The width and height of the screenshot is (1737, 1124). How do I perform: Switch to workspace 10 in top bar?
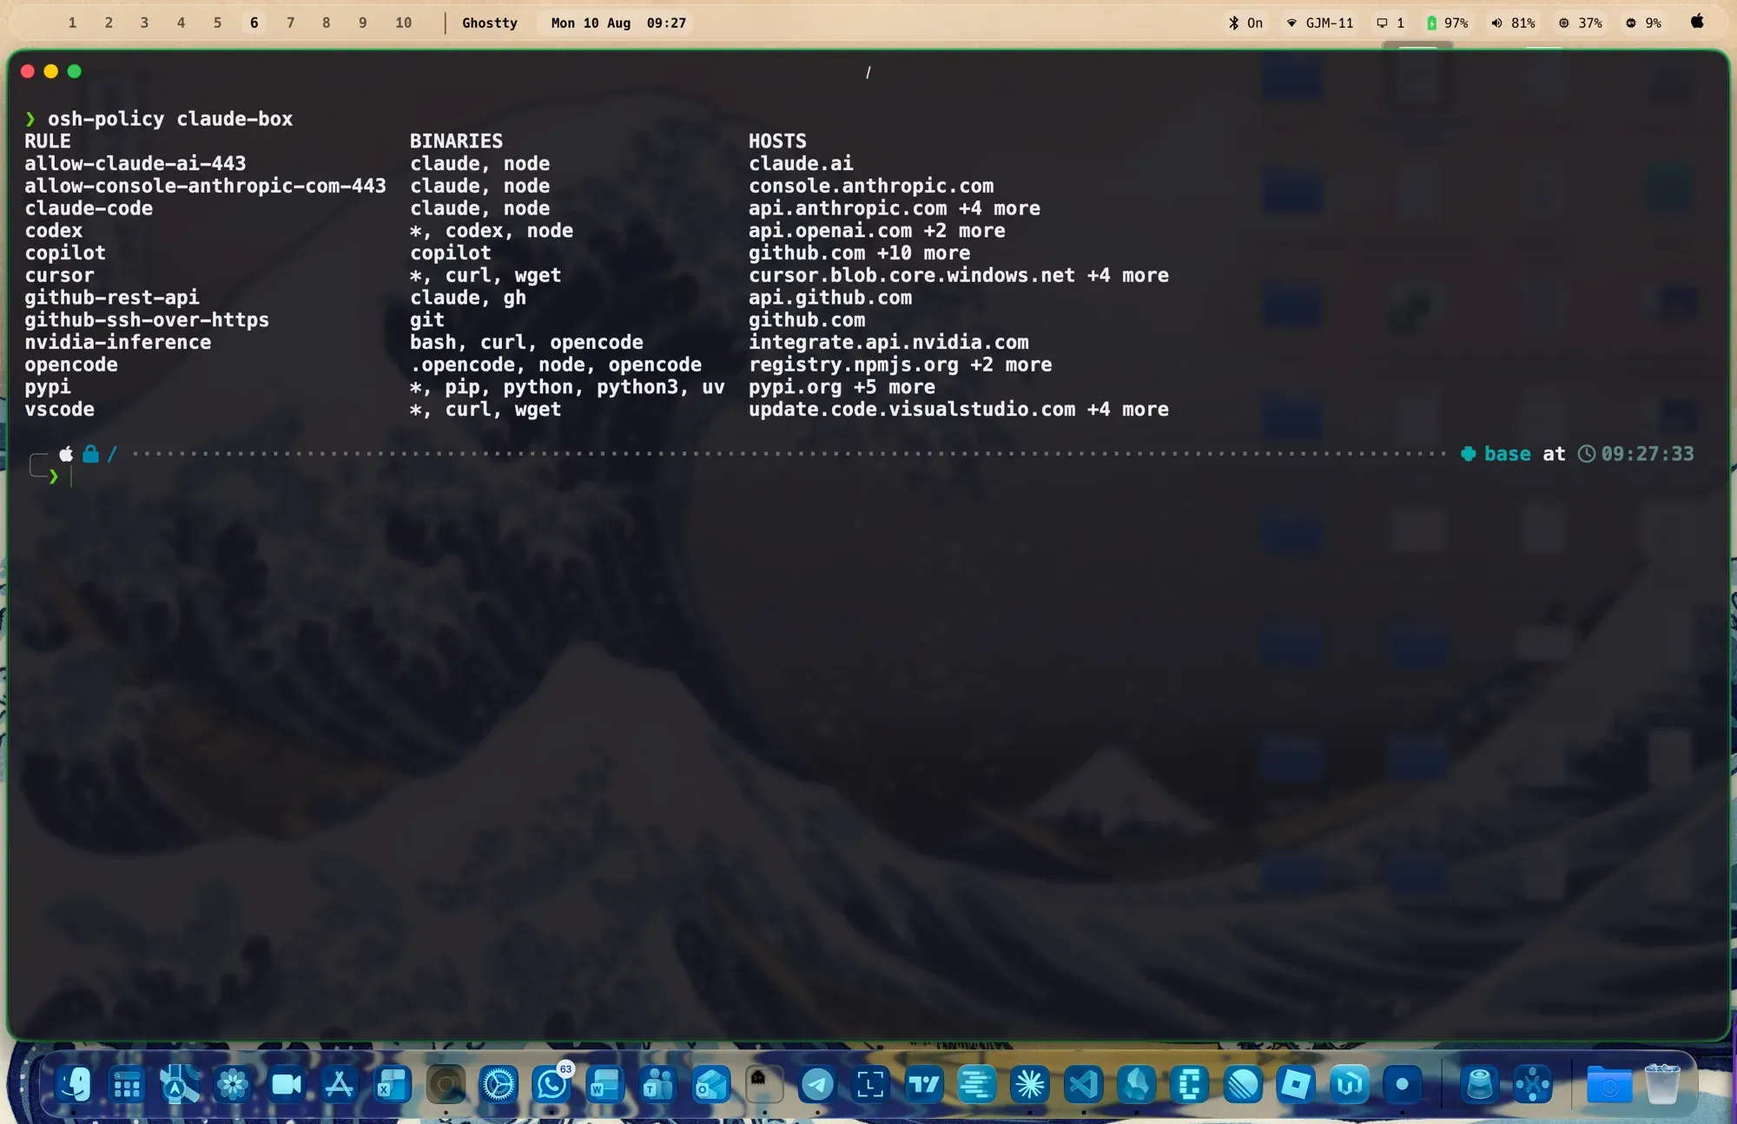(x=403, y=23)
